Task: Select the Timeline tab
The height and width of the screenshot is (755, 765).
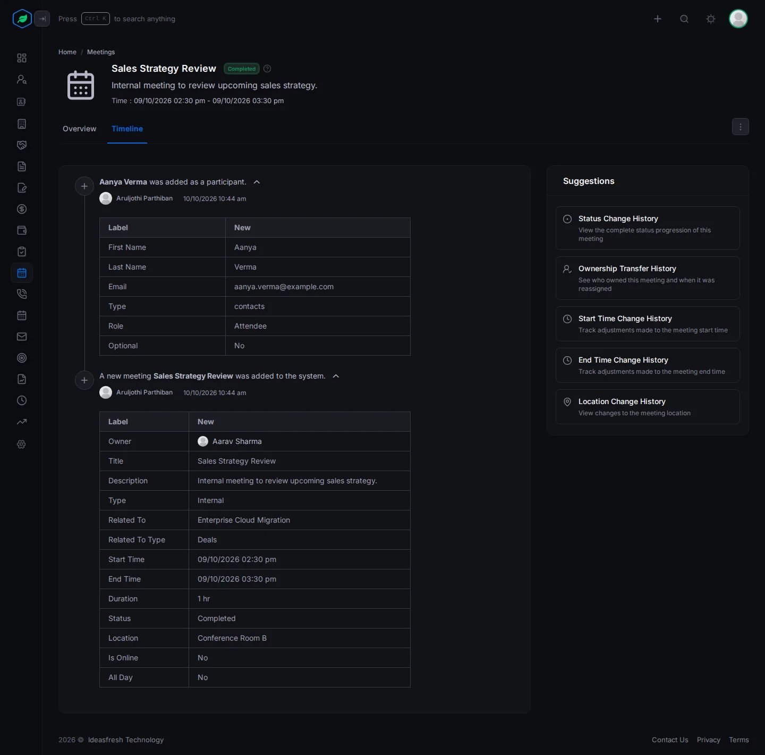Action: [127, 129]
